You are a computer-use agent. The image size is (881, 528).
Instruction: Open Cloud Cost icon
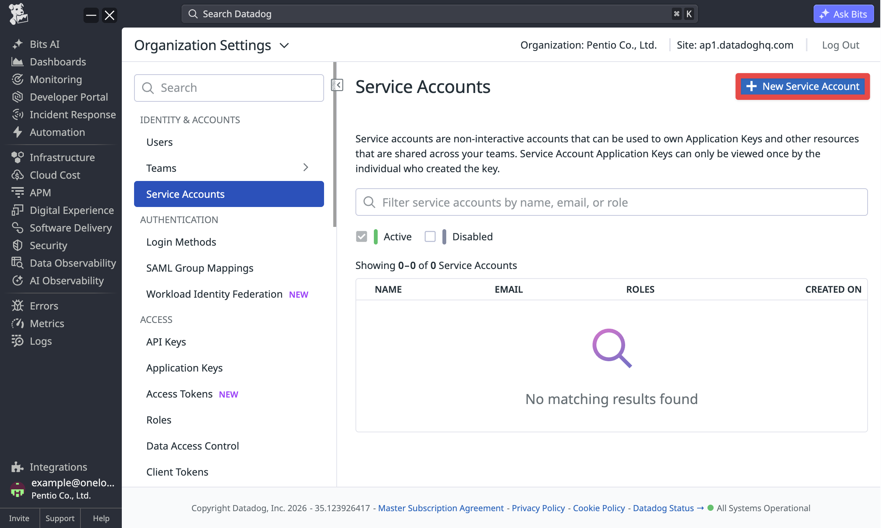pyautogui.click(x=18, y=175)
